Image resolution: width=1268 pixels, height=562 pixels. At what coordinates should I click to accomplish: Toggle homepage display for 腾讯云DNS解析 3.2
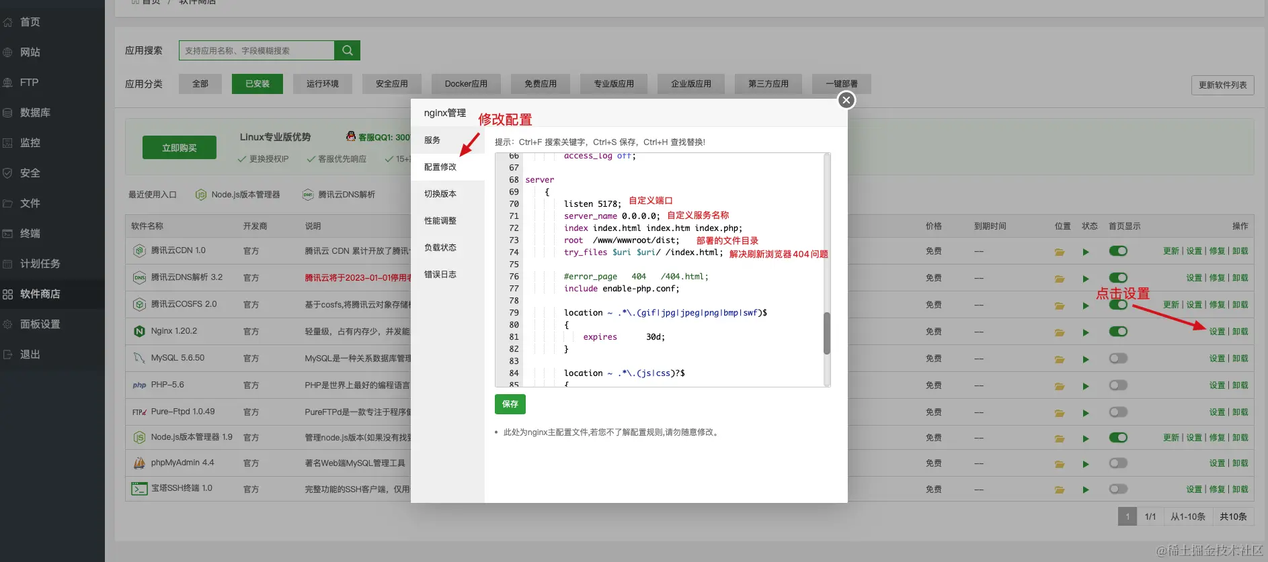coord(1118,278)
